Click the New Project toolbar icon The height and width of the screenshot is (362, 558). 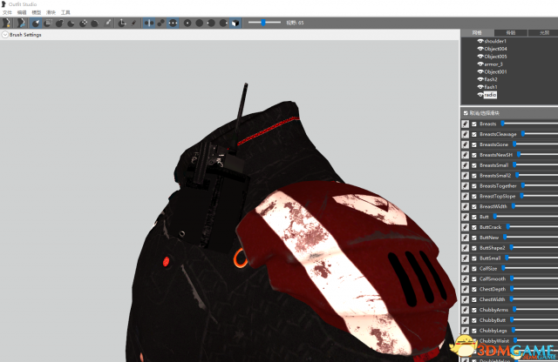6,23
